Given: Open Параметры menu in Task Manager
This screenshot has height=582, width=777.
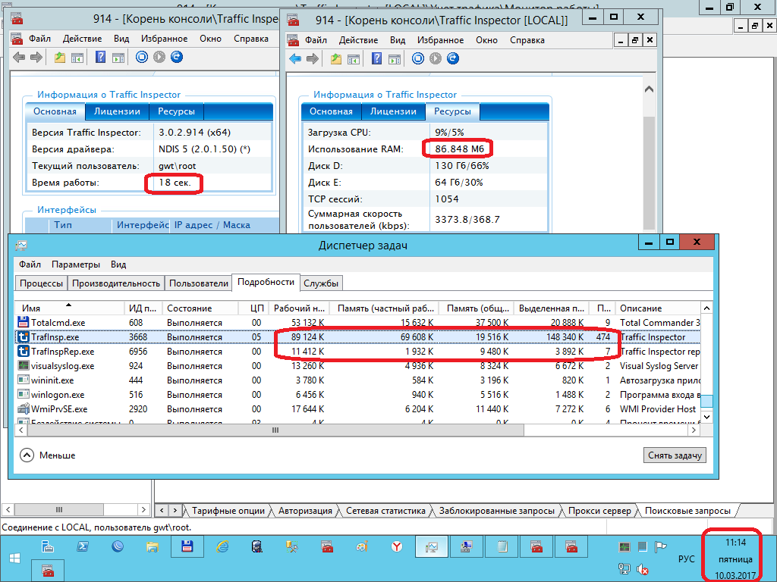Looking at the screenshot, I should [x=76, y=264].
